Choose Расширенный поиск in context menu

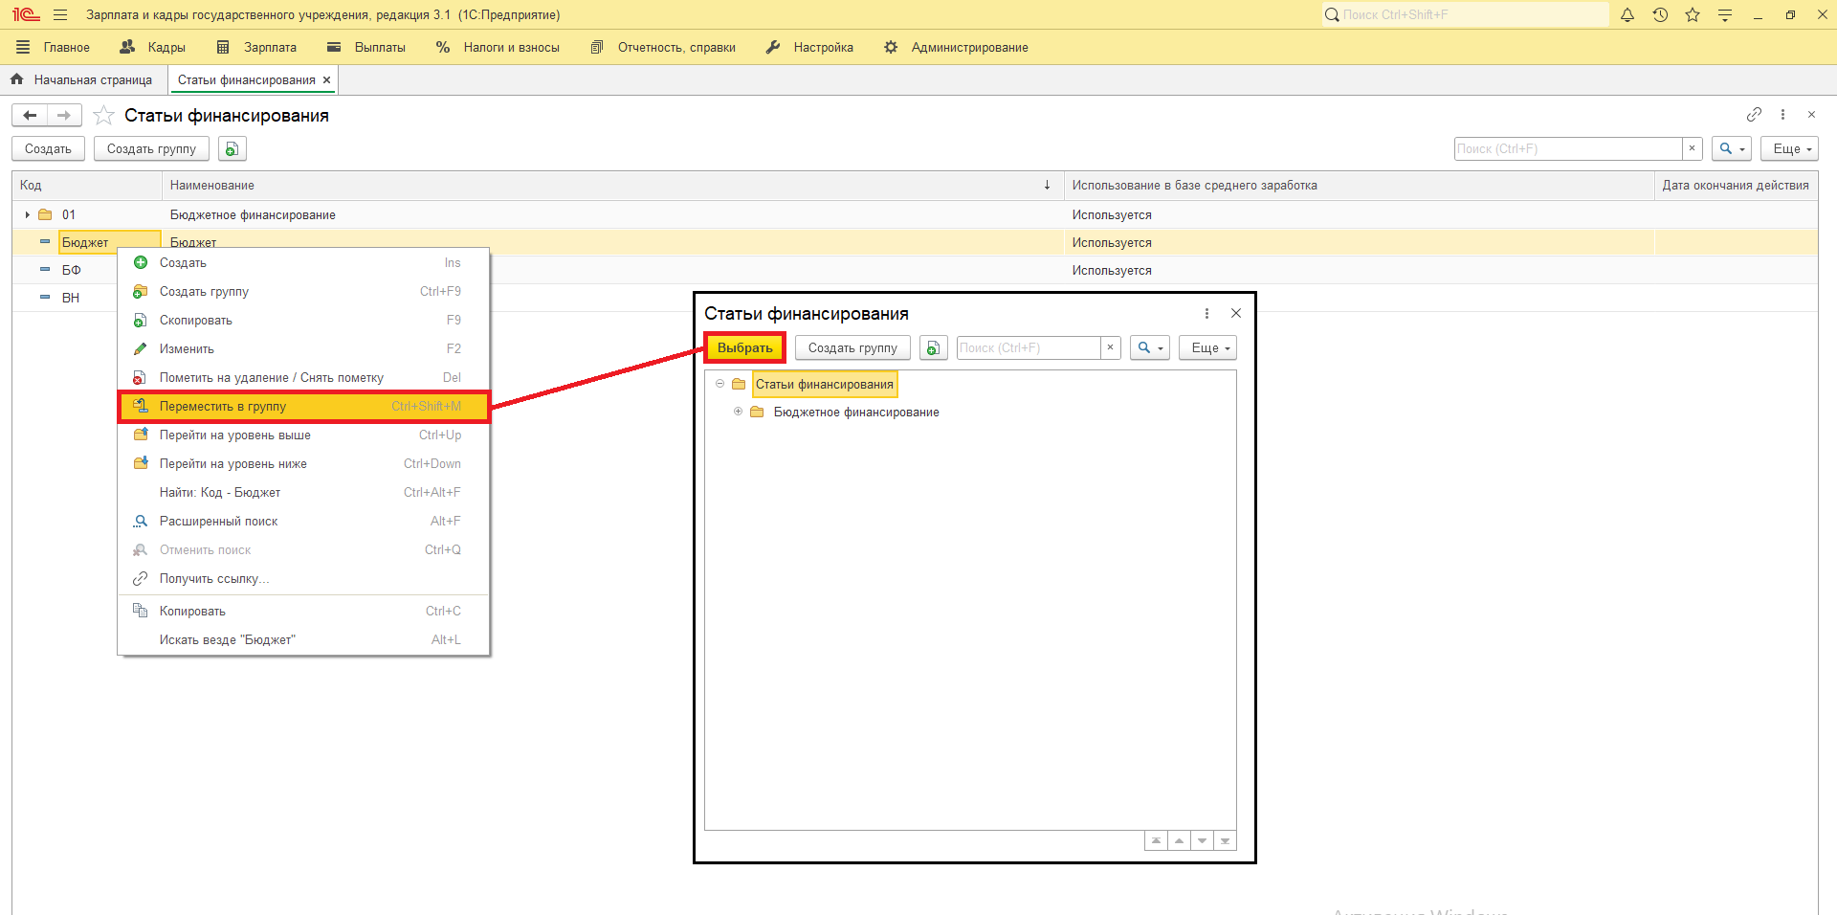(x=304, y=521)
